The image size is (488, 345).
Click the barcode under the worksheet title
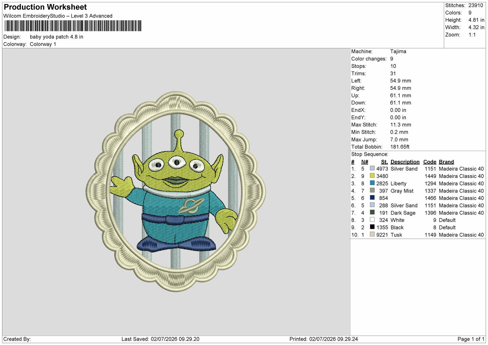73,26
